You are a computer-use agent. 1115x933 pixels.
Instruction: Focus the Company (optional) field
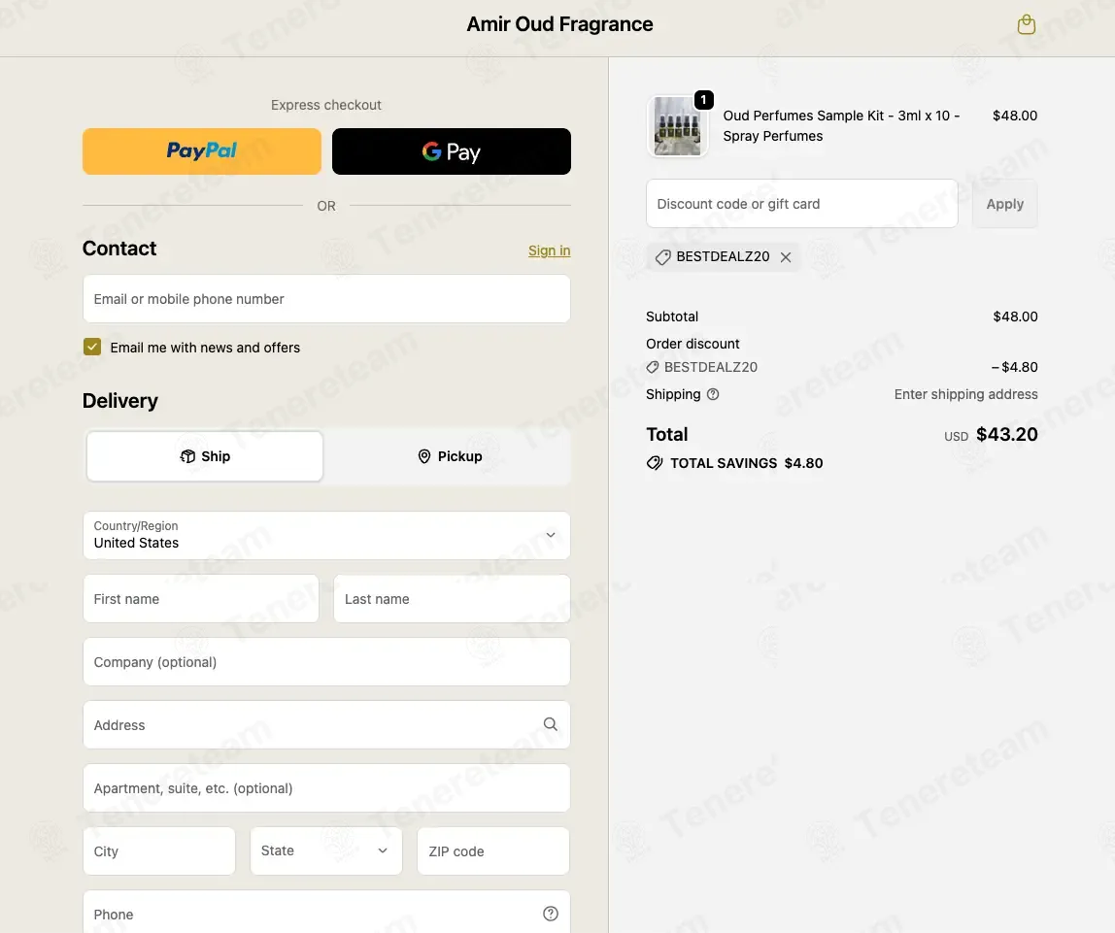tap(326, 662)
